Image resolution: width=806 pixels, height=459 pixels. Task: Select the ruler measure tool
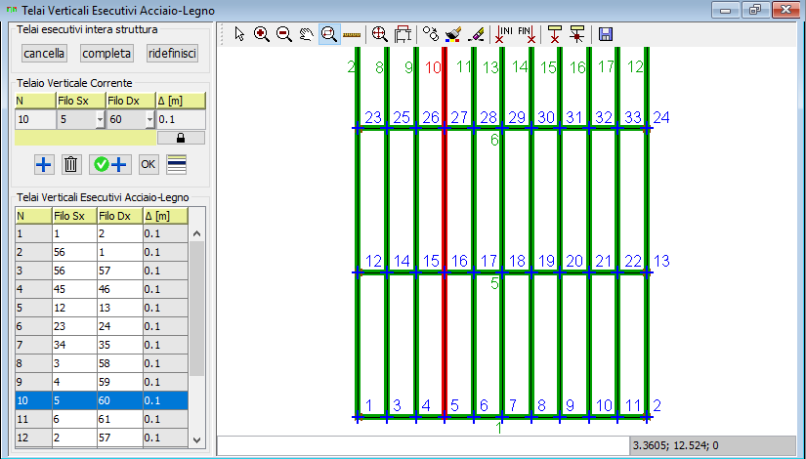point(352,35)
